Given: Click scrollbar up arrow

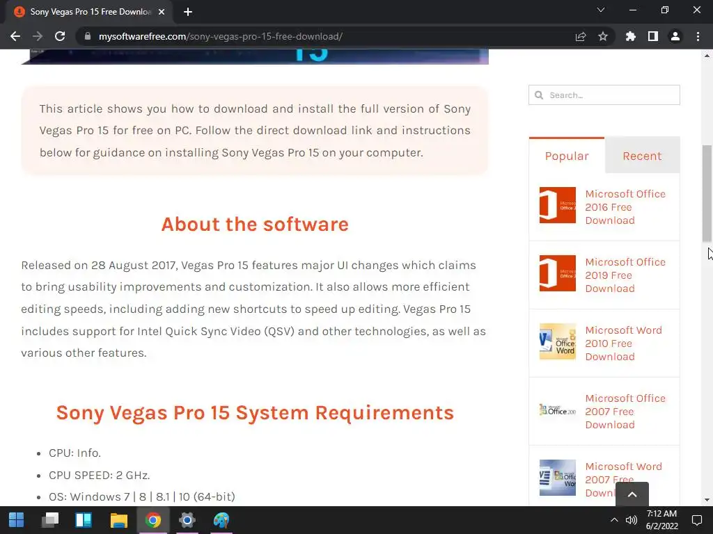Looking at the screenshot, I should pyautogui.click(x=707, y=56).
